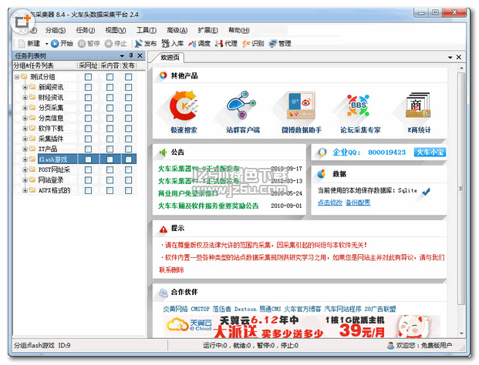The width and height of the screenshot is (479, 365).
Task: Select the 欢迎页 tab
Action: pyautogui.click(x=170, y=57)
